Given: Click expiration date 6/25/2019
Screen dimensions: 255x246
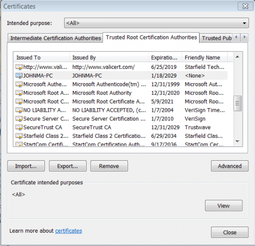Looking at the screenshot, I should 164,67.
